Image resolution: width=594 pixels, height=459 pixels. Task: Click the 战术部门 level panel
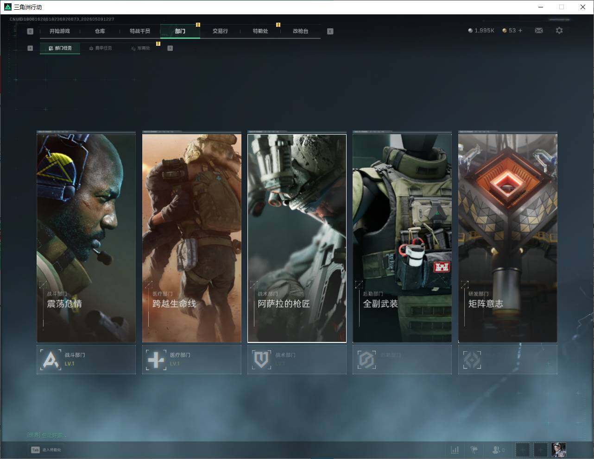pos(297,360)
